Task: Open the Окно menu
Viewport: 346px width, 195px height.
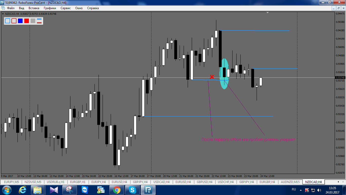Action: tap(79, 8)
